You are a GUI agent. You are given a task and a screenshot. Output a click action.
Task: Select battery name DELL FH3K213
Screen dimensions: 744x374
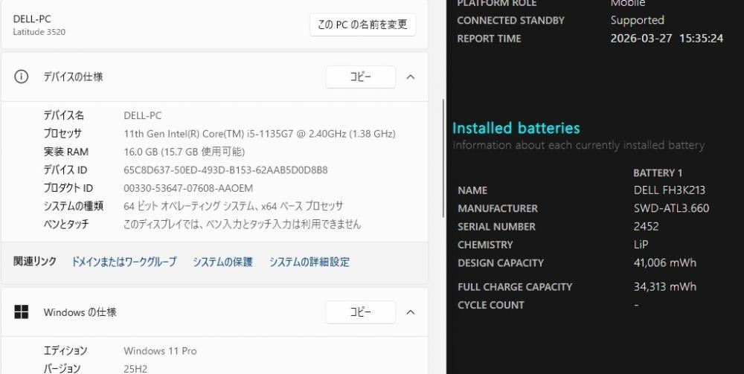click(670, 190)
